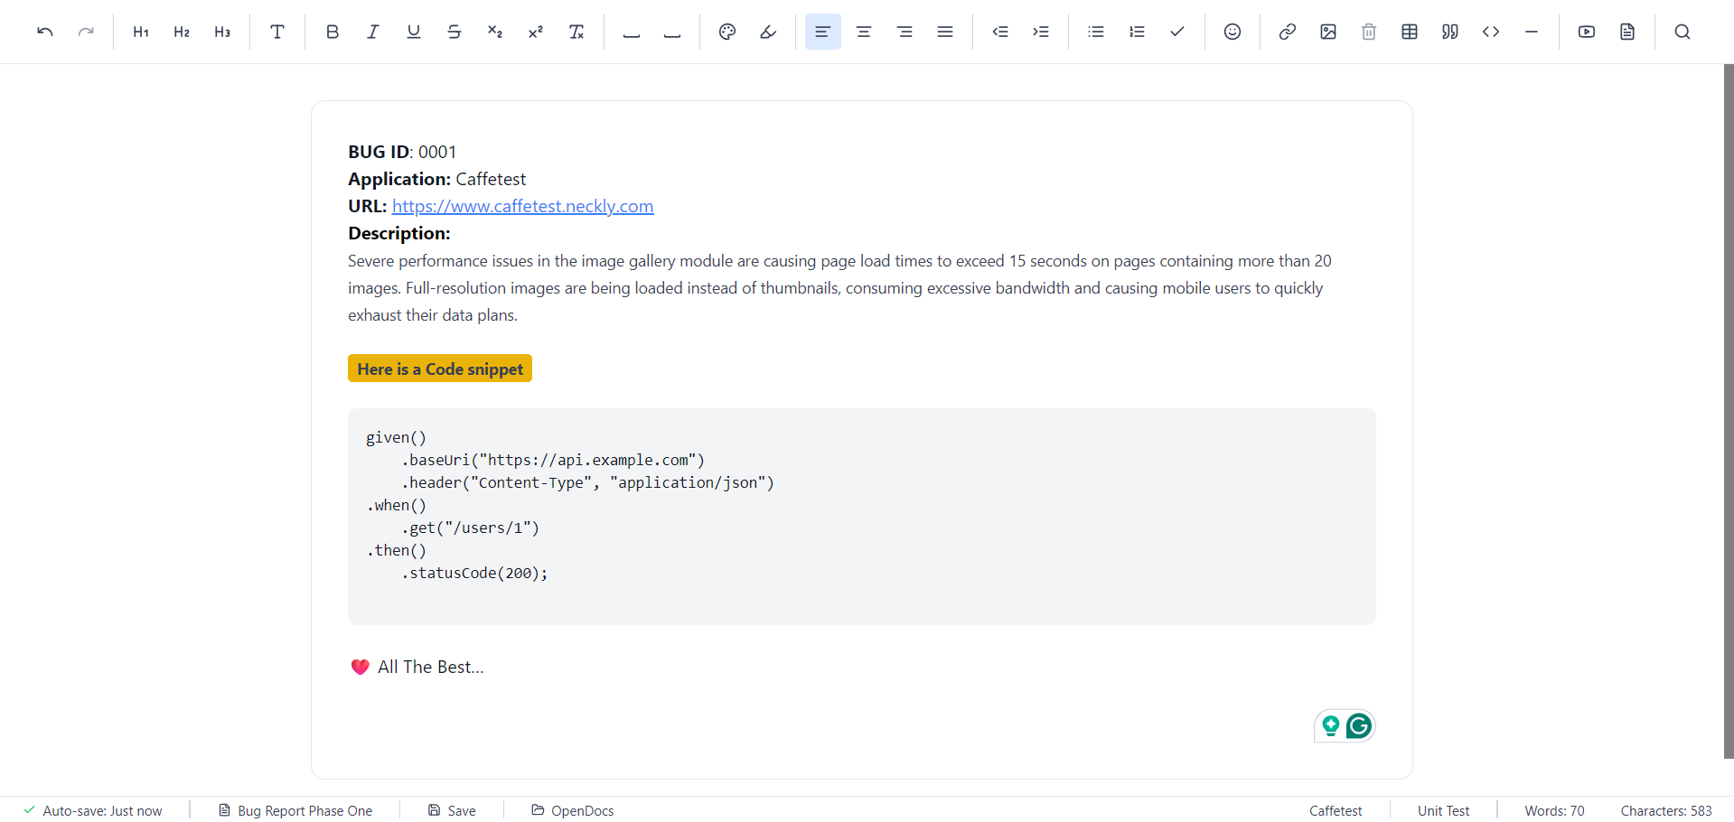Click the heart emoji before All The Best
1734x822 pixels.
coord(360,667)
